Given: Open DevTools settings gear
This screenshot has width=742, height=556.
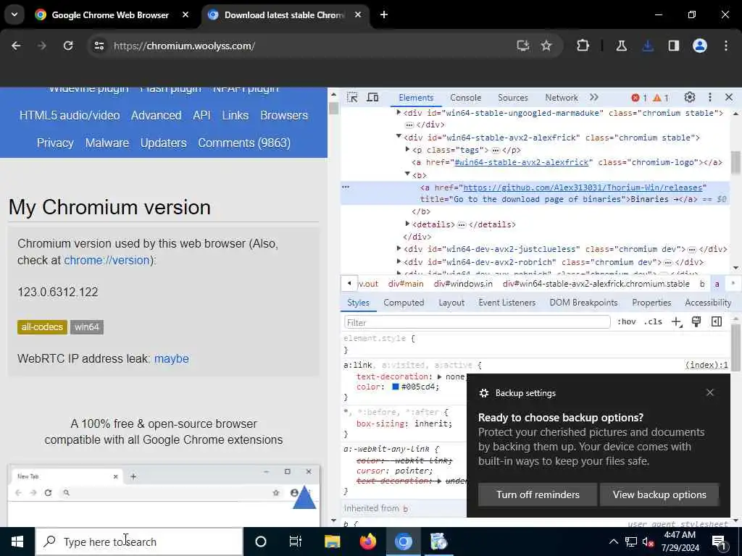Looking at the screenshot, I should click(x=690, y=98).
